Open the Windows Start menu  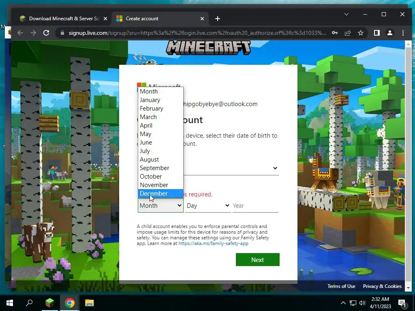point(10,303)
